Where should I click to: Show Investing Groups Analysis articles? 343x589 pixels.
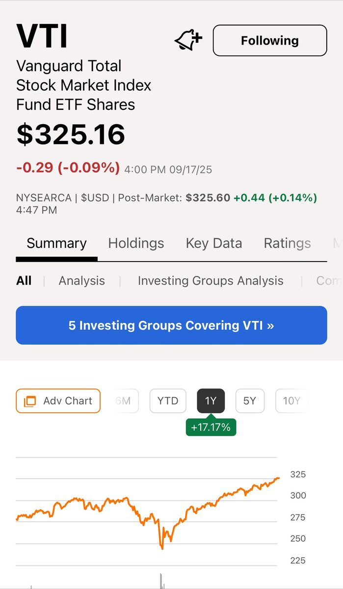[x=210, y=281]
